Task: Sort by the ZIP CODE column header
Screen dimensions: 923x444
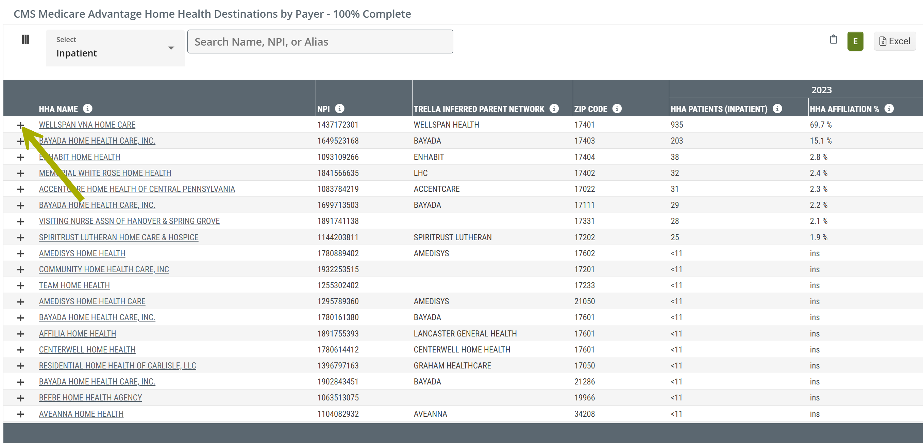Action: pyautogui.click(x=590, y=109)
